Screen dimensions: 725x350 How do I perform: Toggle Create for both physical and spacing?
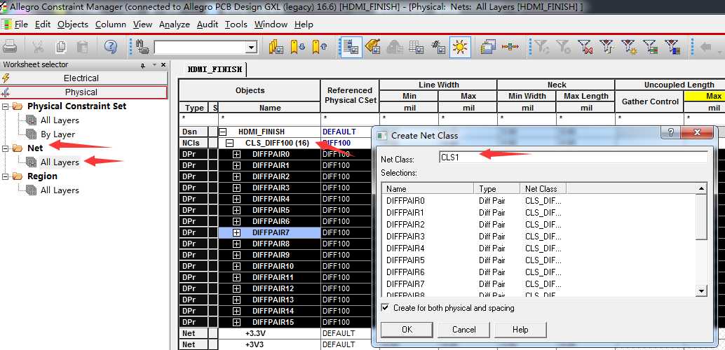[385, 307]
